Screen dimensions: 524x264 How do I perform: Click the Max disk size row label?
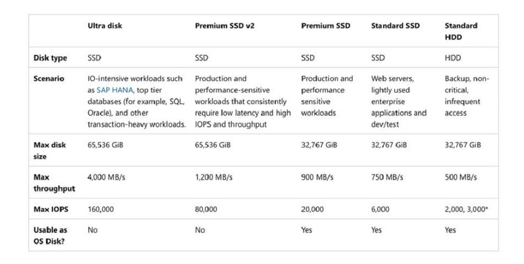(x=49, y=150)
